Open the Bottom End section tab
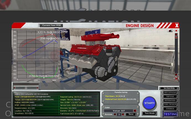 click(170, 92)
